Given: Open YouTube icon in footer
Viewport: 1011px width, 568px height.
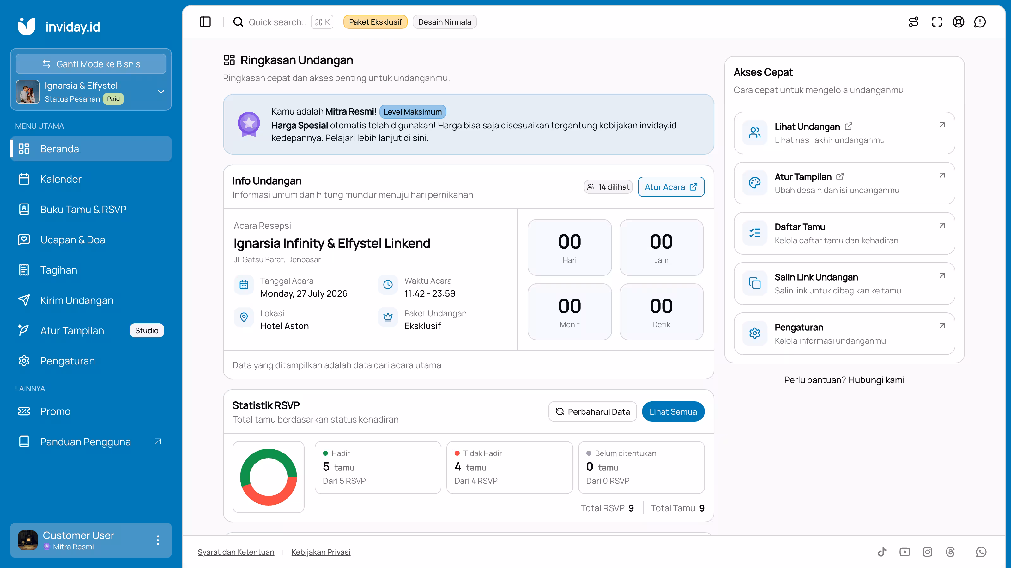Looking at the screenshot, I should pos(905,552).
